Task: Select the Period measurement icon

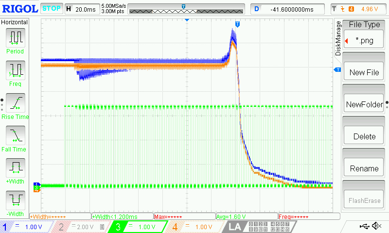Action: point(15,38)
